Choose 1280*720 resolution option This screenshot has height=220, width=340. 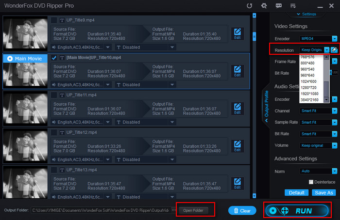[311, 88]
